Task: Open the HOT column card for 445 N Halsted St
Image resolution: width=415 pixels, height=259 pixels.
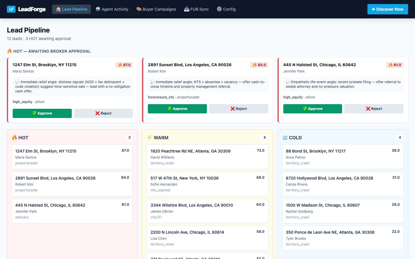Action: click(72, 211)
